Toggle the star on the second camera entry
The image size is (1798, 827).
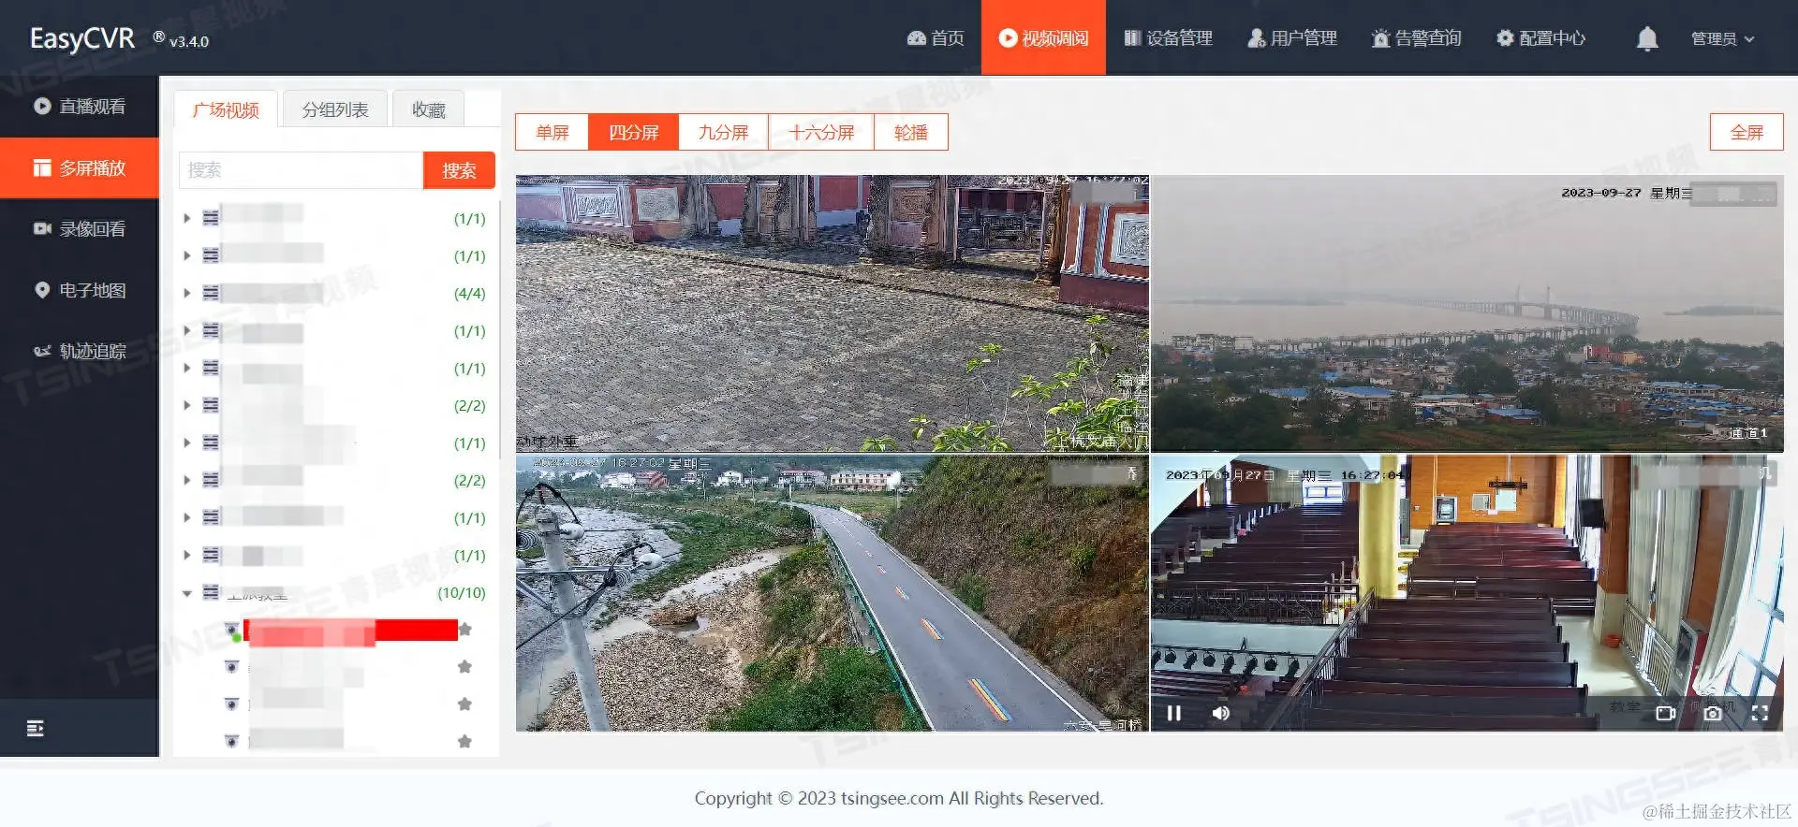[464, 667]
